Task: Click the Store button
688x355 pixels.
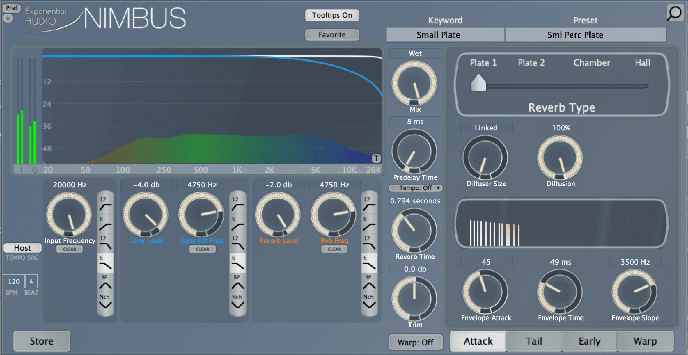Action: (42, 341)
